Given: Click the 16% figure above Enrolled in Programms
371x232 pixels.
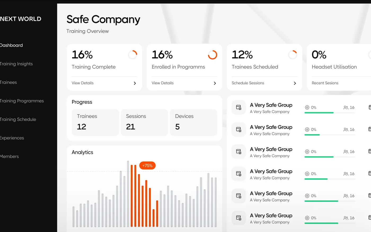Looking at the screenshot, I should [162, 55].
